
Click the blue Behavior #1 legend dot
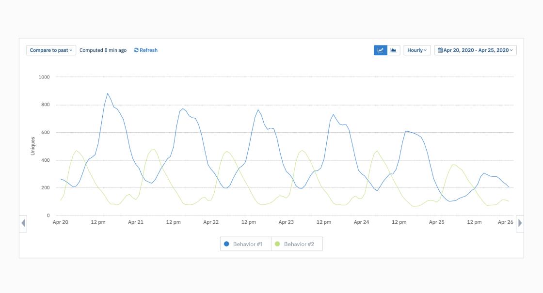point(226,244)
